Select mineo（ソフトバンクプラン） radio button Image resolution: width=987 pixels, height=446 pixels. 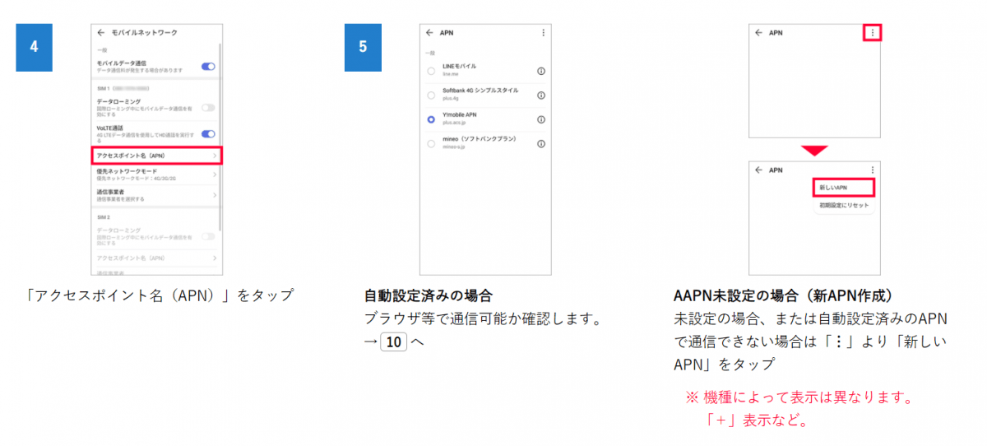point(431,143)
